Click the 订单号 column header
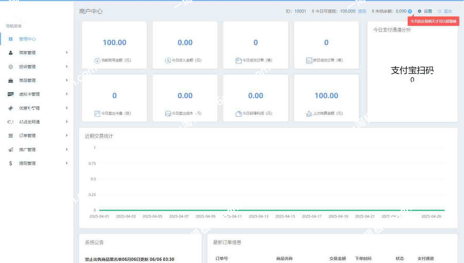Image resolution: width=464 pixels, height=263 pixels. [x=221, y=258]
